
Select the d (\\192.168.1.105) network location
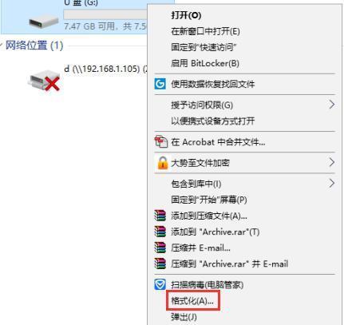105,69
